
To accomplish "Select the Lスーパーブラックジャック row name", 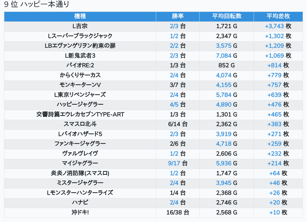I will point(80,36).
